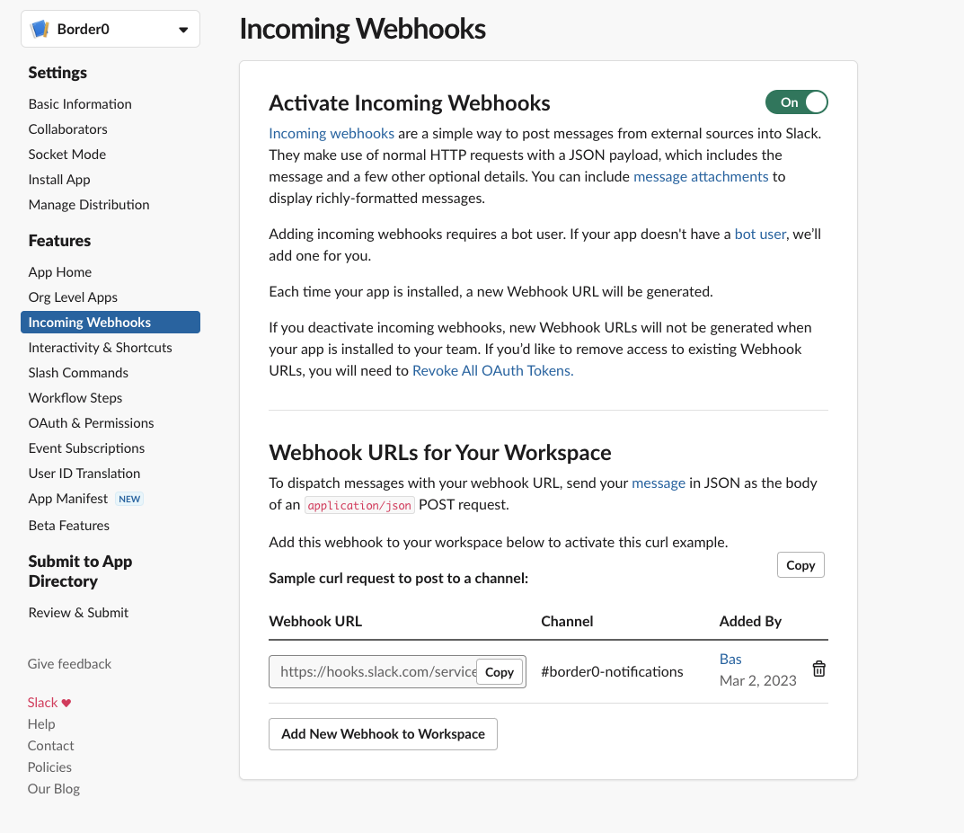Viewport: 964px width, 833px height.
Task: Click the Webhook URLs for Your Workspace heading
Action: 440,453
